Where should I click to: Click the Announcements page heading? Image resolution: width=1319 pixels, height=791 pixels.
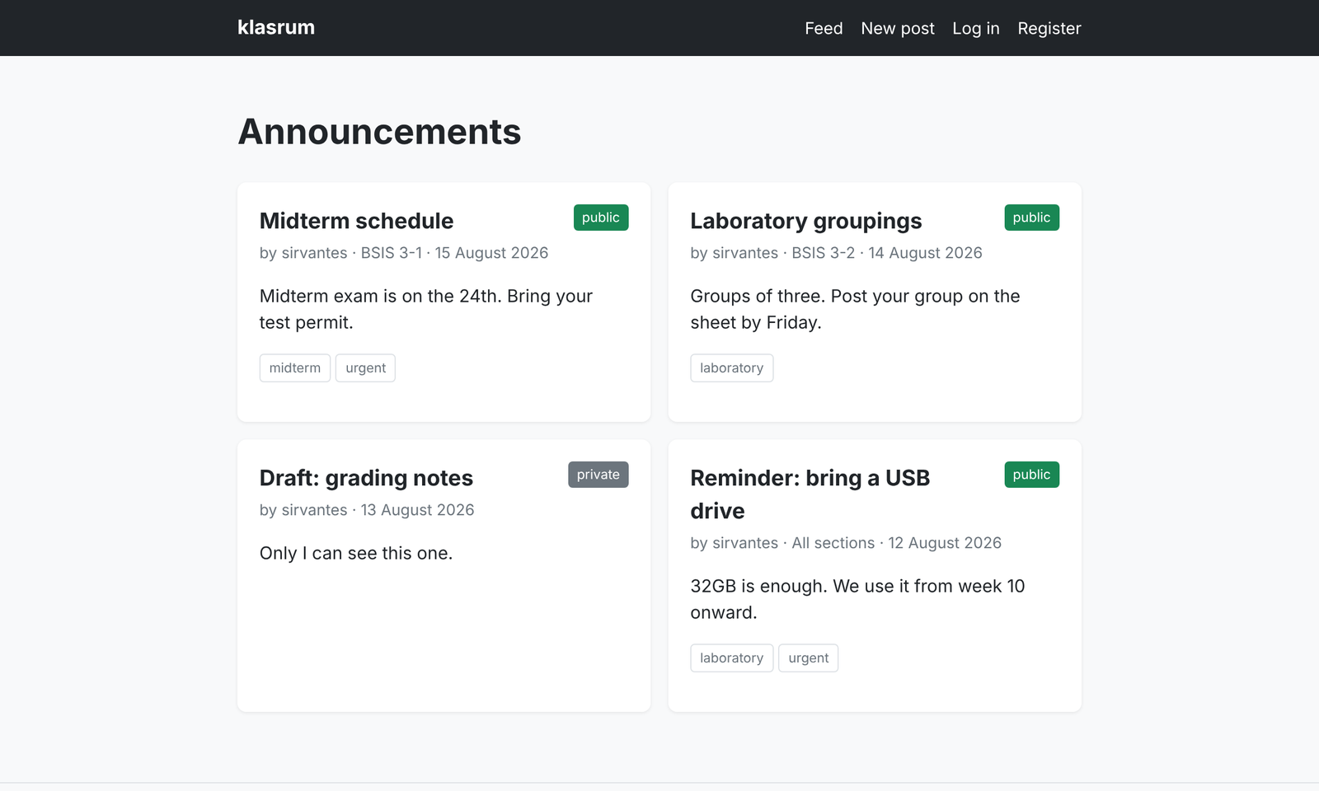click(x=379, y=132)
